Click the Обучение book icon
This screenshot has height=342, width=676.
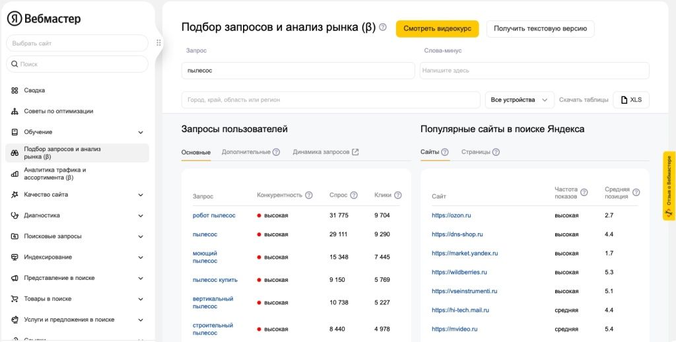[15, 132]
